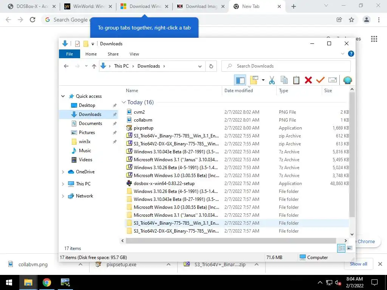Open options for pixpsetup.exe download
The height and width of the screenshot is (290, 387).
pos(168,264)
